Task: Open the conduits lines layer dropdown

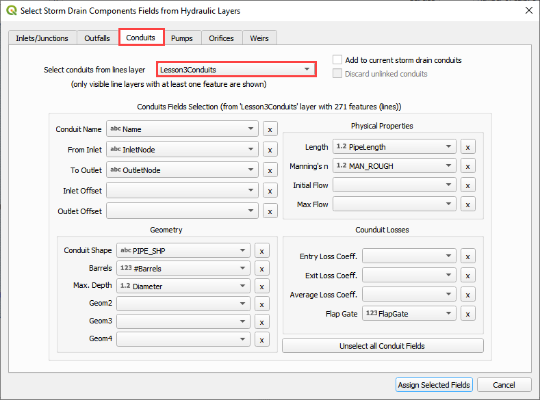Action: tap(236, 70)
